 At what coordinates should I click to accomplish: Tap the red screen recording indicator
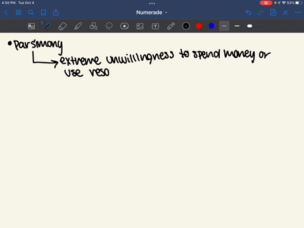(x=266, y=3)
